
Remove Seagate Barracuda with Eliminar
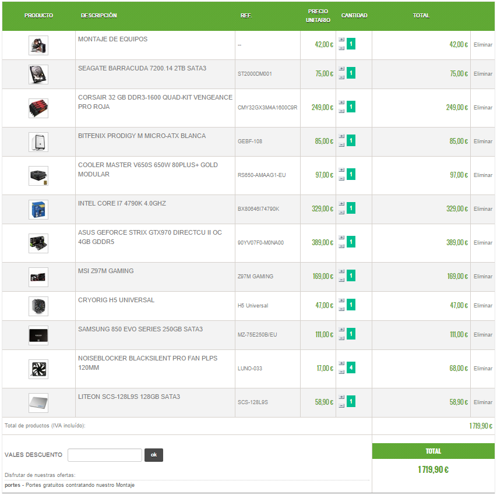(x=483, y=74)
